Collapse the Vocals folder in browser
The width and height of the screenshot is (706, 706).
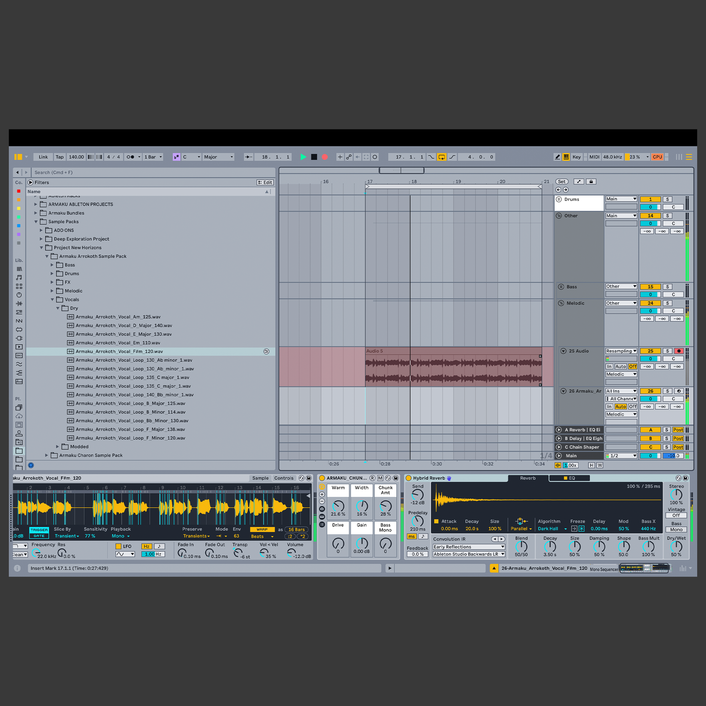52,299
